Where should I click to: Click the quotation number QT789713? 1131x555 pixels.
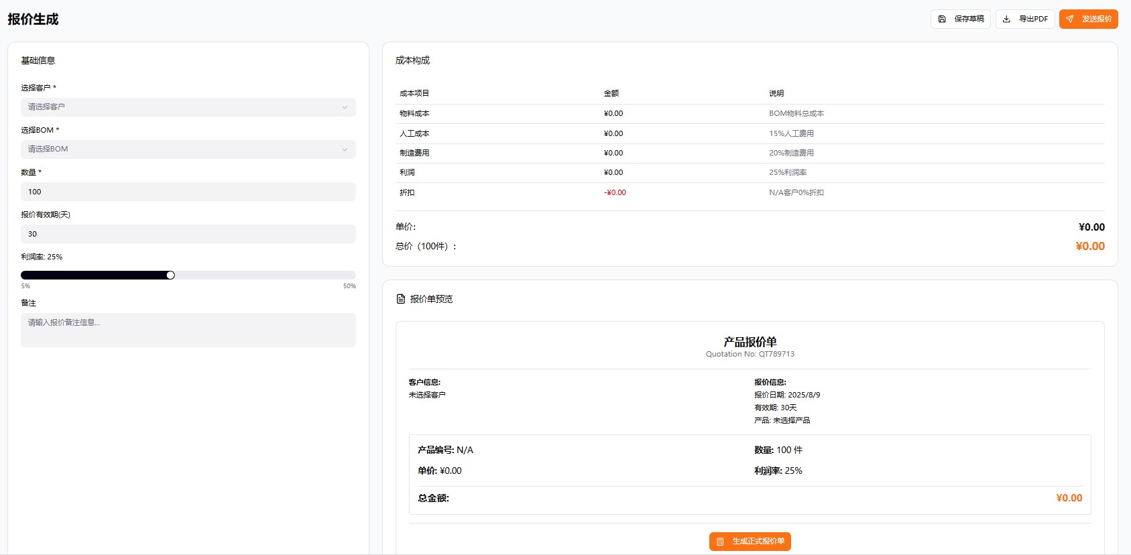coord(776,355)
